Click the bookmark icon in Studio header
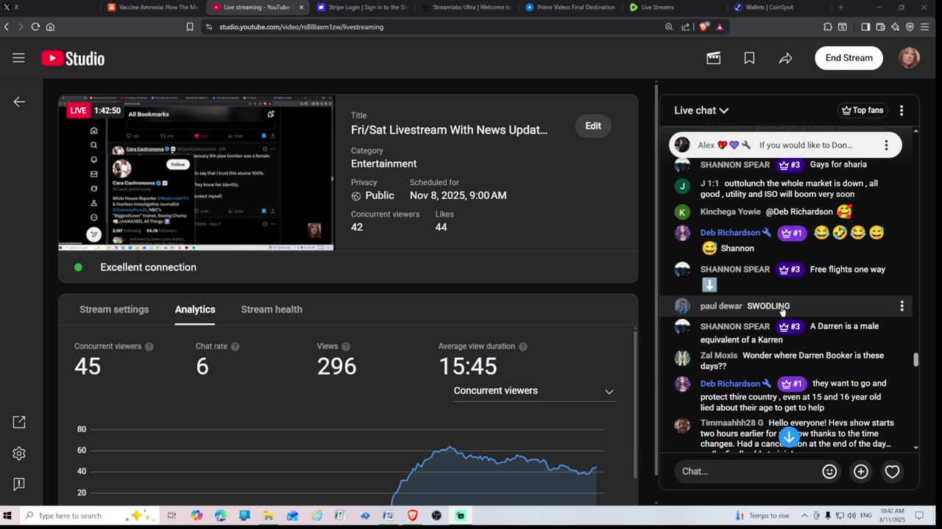The width and height of the screenshot is (942, 529). point(749,58)
